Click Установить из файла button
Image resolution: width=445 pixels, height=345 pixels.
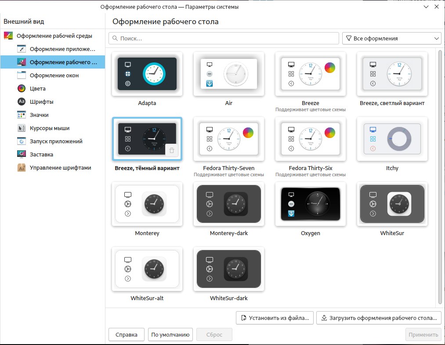point(275,318)
